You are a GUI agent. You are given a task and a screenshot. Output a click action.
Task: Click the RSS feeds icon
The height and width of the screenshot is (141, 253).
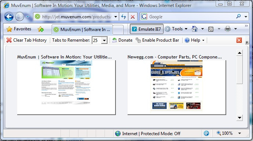pyautogui.click(x=211, y=29)
